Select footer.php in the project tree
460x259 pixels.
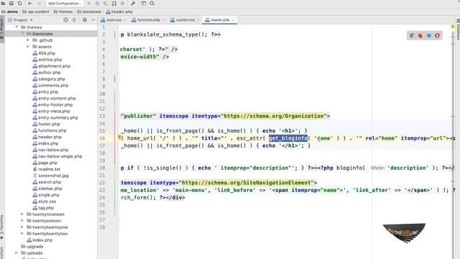(x=46, y=124)
